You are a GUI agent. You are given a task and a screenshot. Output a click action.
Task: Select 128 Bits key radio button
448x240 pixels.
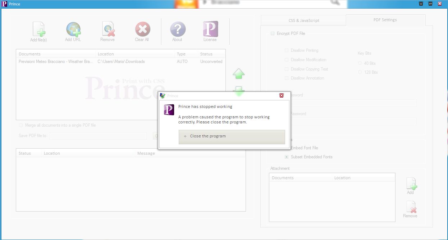[360, 72]
